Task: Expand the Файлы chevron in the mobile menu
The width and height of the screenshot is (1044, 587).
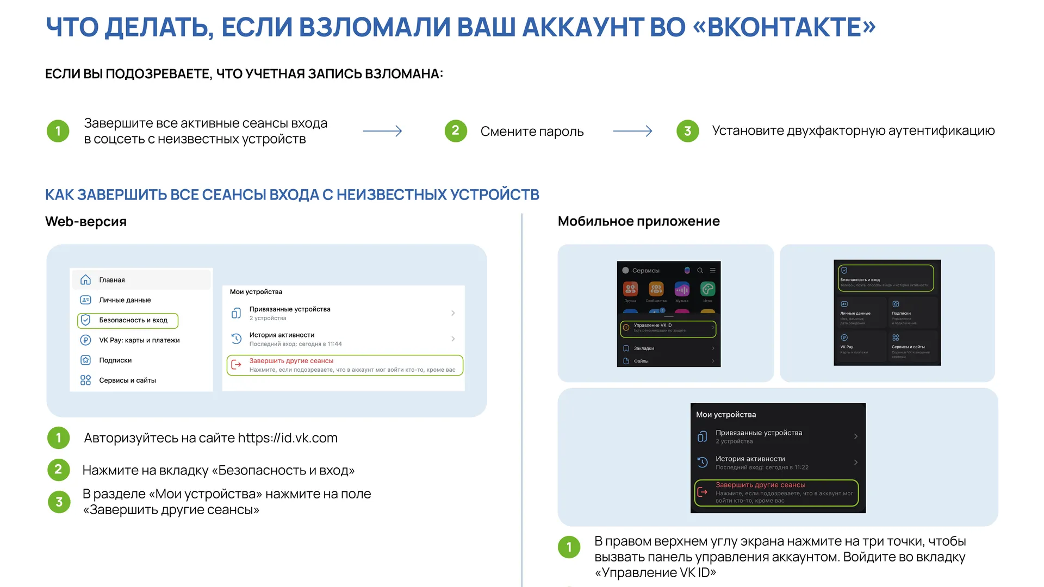Action: (713, 361)
